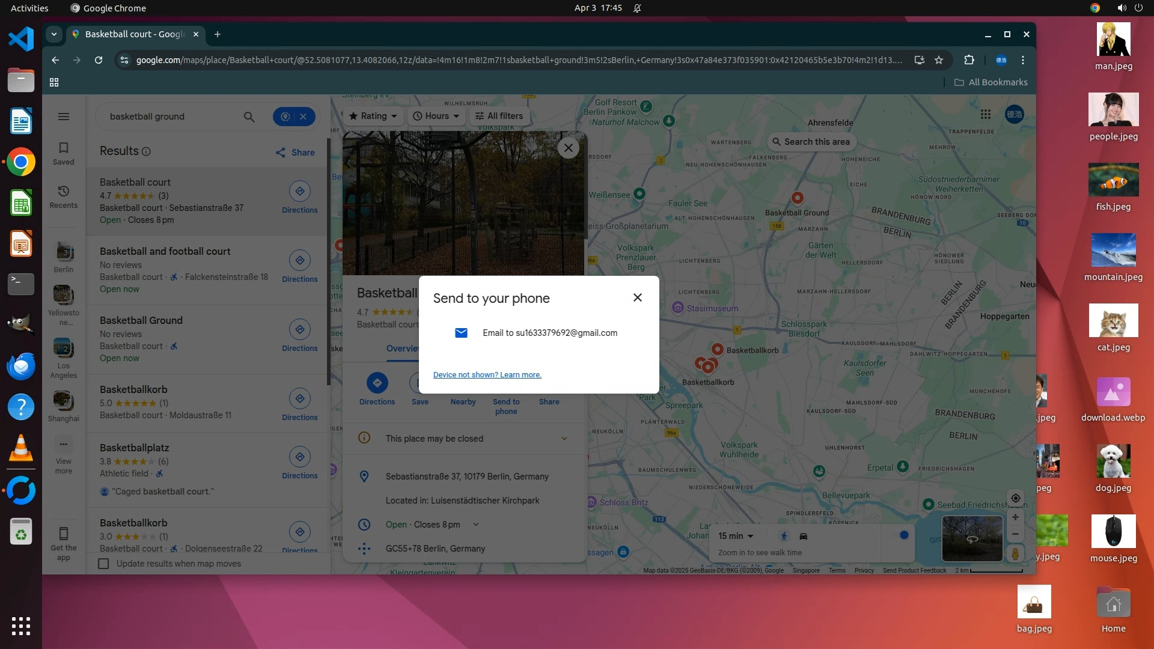The width and height of the screenshot is (1154, 649).
Task: Open Google apps grid icon
Action: pos(985,114)
